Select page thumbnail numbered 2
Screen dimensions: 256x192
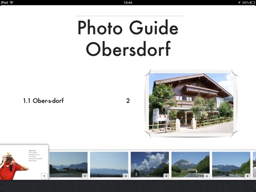click(68, 164)
